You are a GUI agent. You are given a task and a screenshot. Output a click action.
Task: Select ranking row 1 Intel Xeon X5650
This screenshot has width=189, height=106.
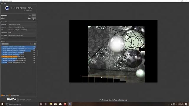click(19, 47)
